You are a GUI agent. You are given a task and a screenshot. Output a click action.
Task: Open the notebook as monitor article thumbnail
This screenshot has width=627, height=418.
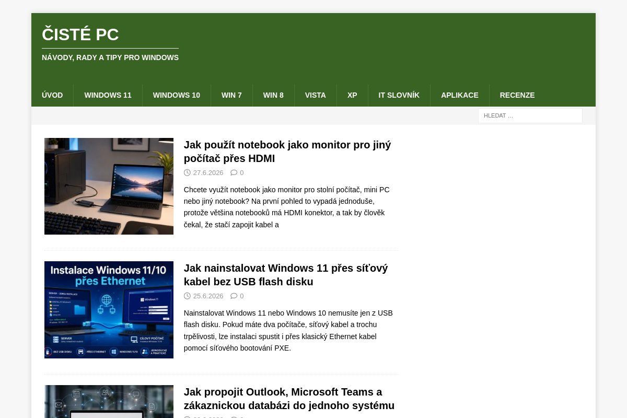(x=109, y=186)
